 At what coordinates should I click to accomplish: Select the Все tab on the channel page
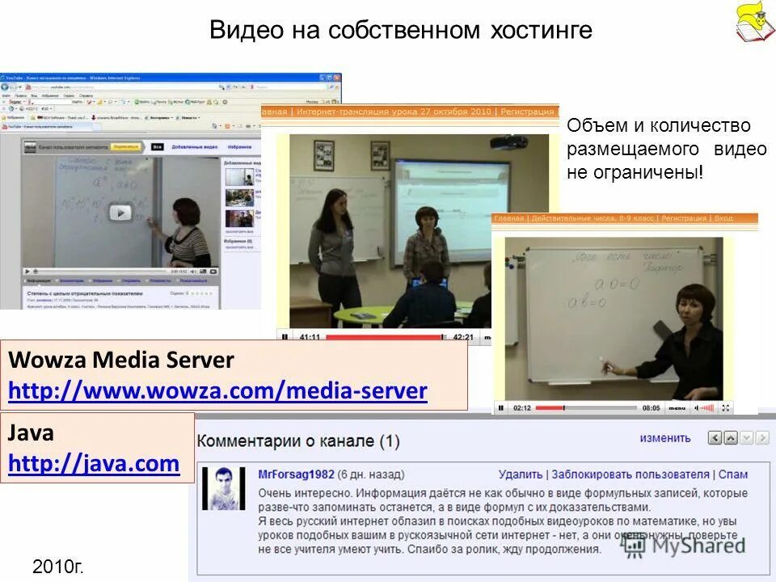158,145
